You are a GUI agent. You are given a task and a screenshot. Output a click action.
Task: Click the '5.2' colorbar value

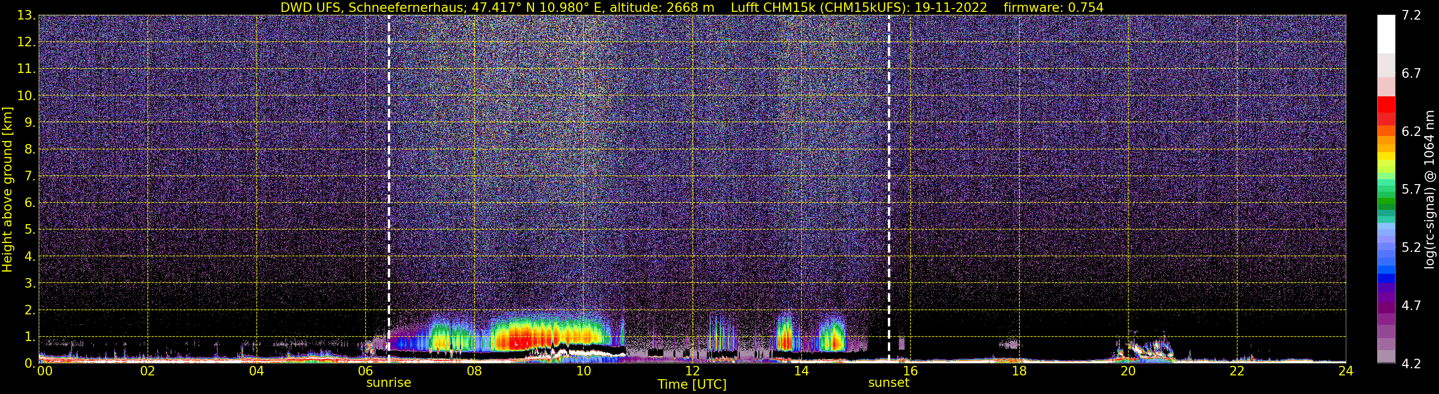1411,248
